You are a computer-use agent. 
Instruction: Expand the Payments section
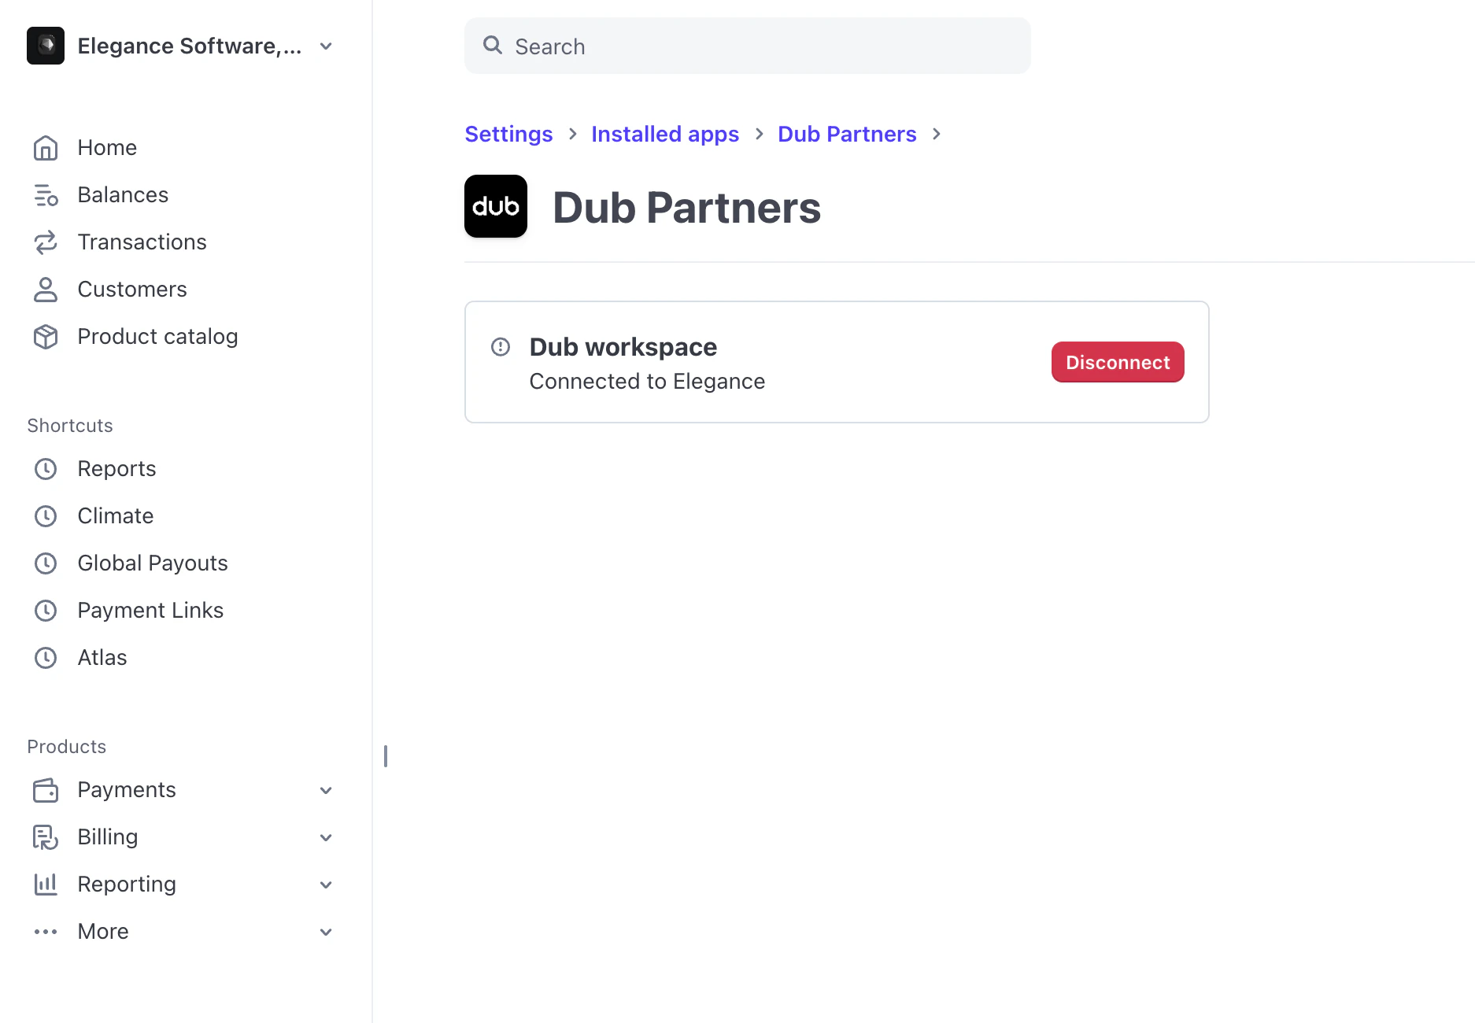[x=326, y=789]
